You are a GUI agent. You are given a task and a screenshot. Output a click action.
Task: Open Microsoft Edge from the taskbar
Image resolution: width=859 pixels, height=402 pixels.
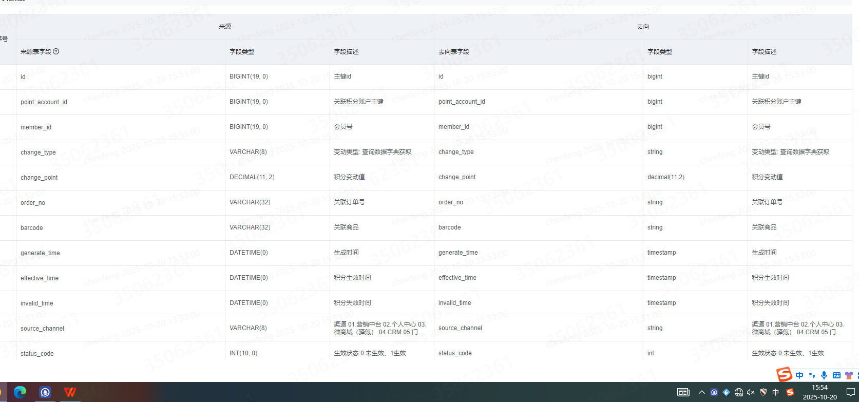click(20, 392)
